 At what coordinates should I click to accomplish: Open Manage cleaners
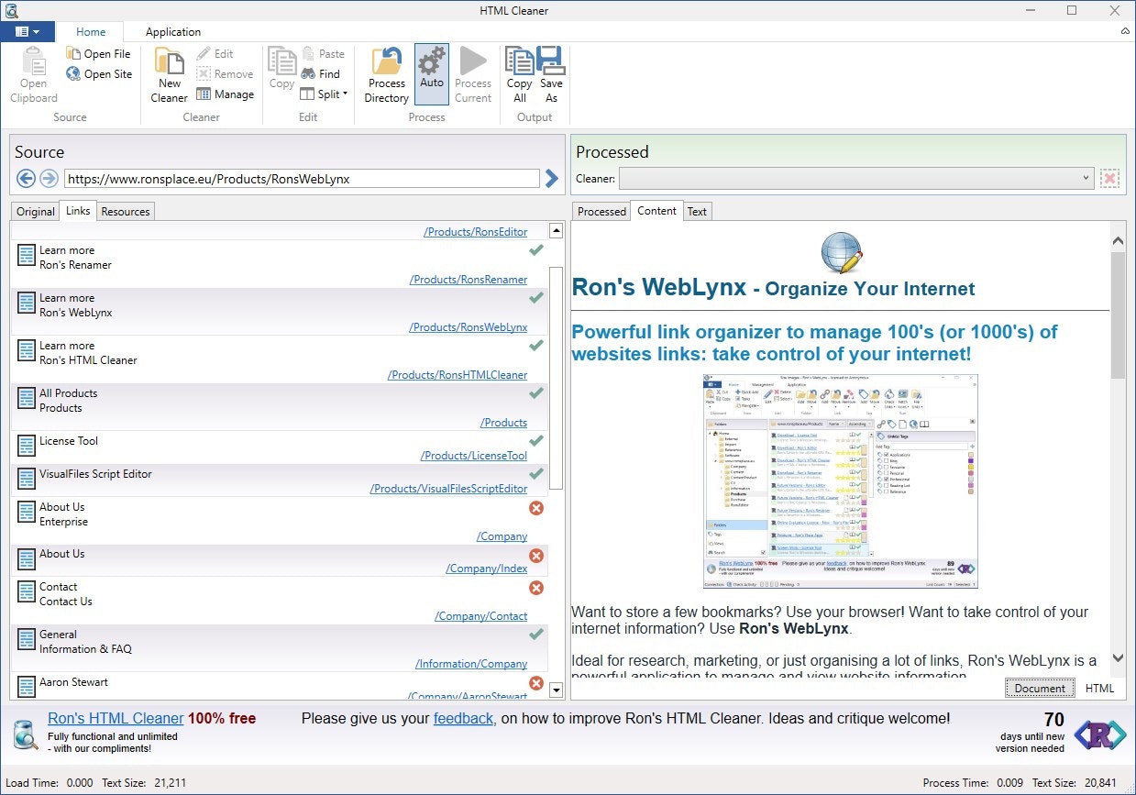click(x=225, y=94)
